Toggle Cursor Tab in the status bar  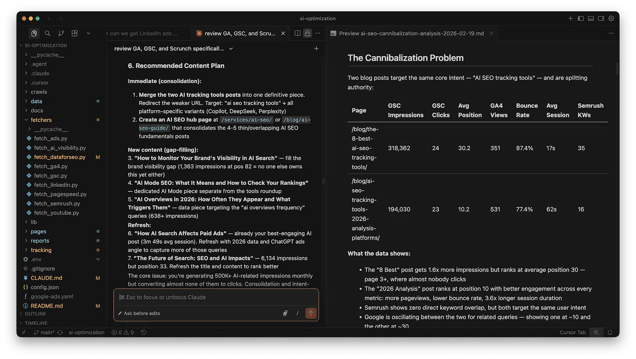coord(572,332)
